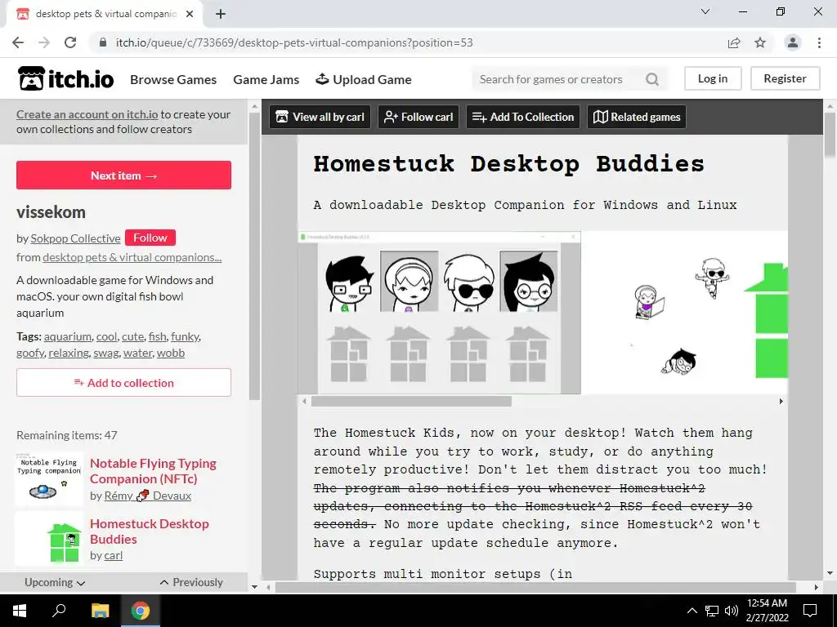Open a new browser tab
The image size is (837, 627).
pos(221,14)
